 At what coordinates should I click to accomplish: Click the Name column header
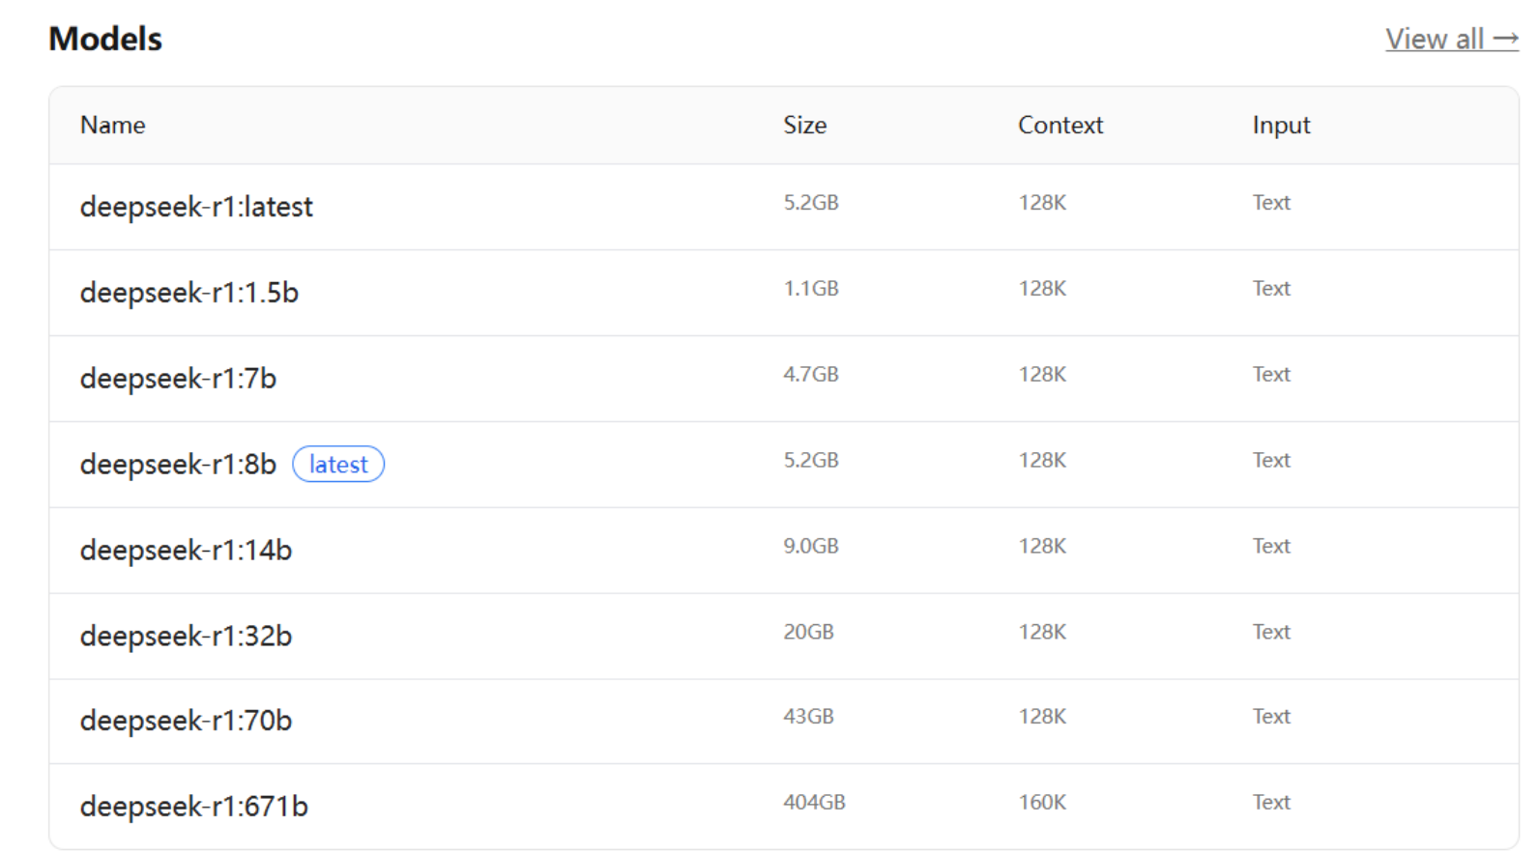point(113,126)
